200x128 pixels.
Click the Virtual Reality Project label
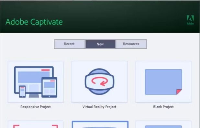pos(99,107)
